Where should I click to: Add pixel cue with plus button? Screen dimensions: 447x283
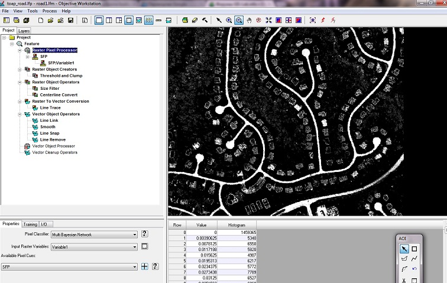144,267
